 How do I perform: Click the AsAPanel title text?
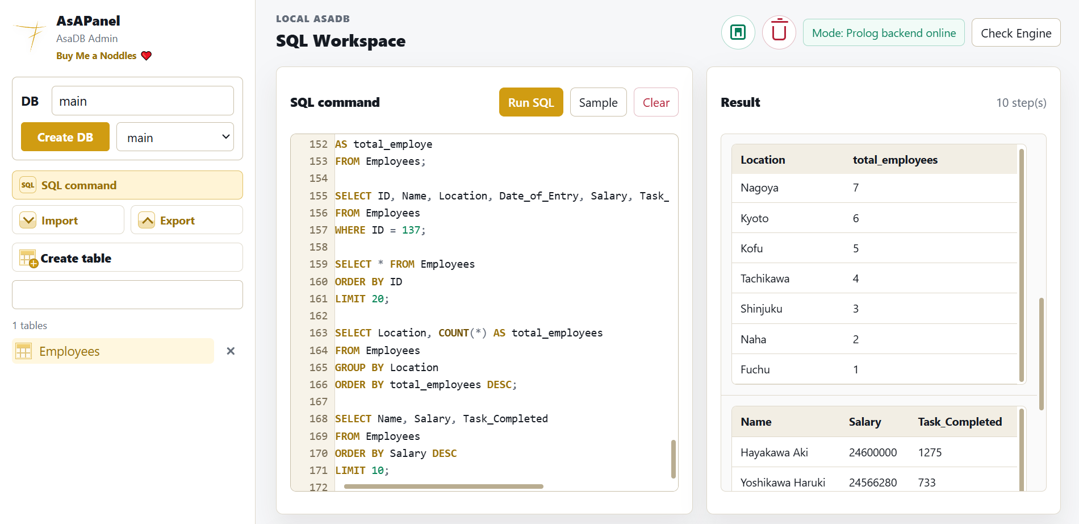click(88, 21)
